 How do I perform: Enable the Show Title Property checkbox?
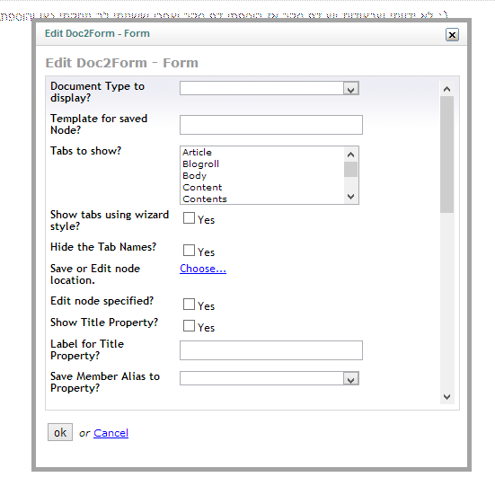pos(189,326)
